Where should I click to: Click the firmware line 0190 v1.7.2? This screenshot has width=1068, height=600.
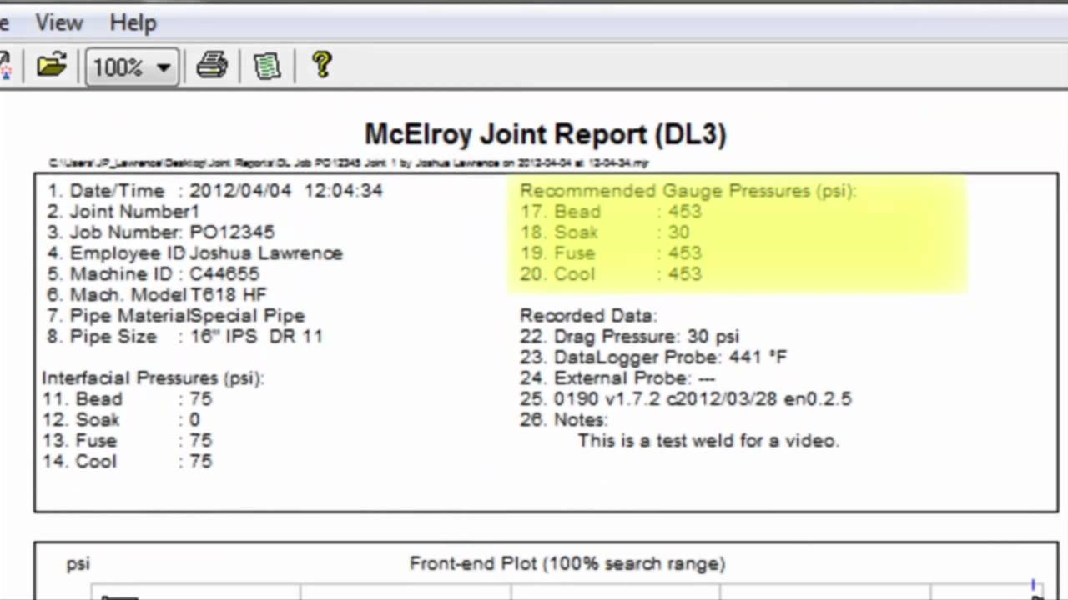click(686, 399)
